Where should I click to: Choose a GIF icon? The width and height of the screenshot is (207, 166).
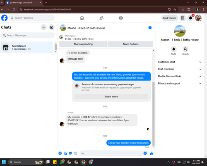(76, 153)
